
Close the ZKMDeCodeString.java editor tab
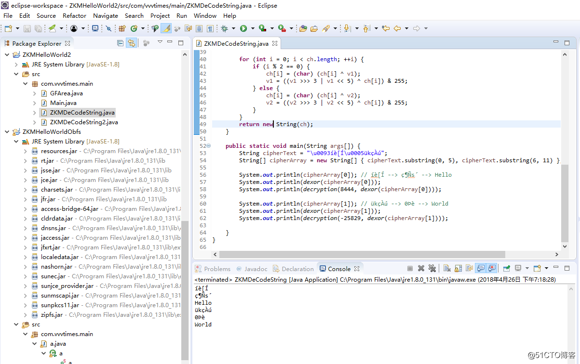(275, 43)
